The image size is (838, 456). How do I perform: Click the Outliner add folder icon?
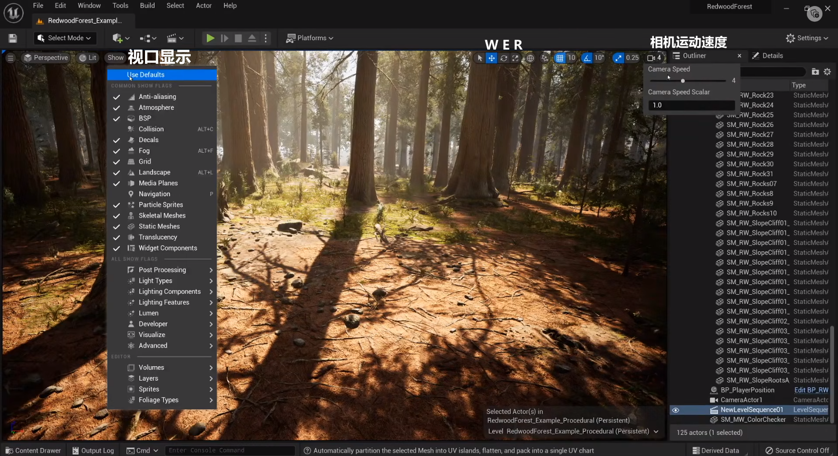(815, 72)
